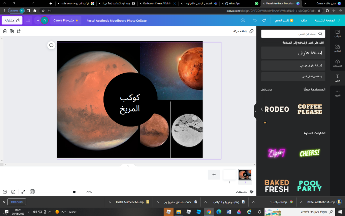
Task: Collapse the canvas toolbar with the down chevron
Action: click(128, 166)
